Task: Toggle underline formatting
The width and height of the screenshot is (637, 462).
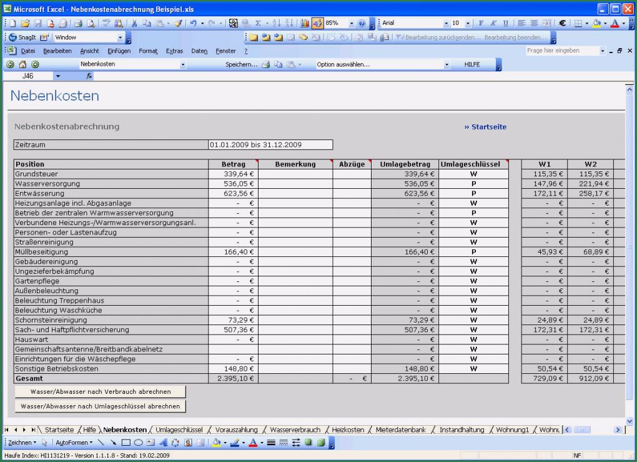Action: tap(505, 23)
